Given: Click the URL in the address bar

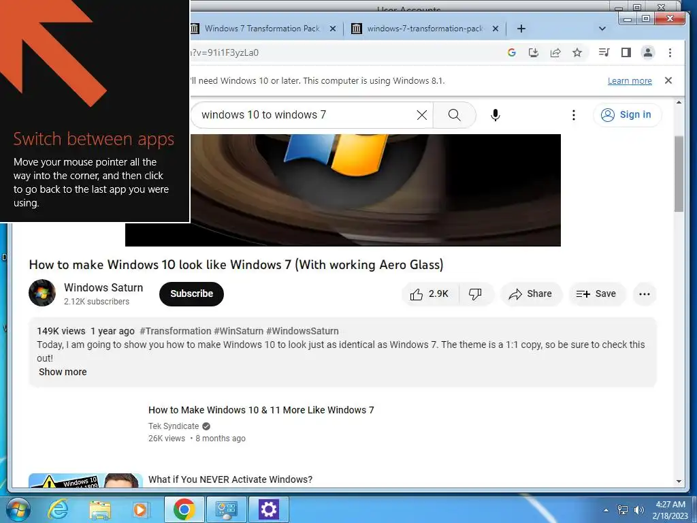Looking at the screenshot, I should (225, 52).
